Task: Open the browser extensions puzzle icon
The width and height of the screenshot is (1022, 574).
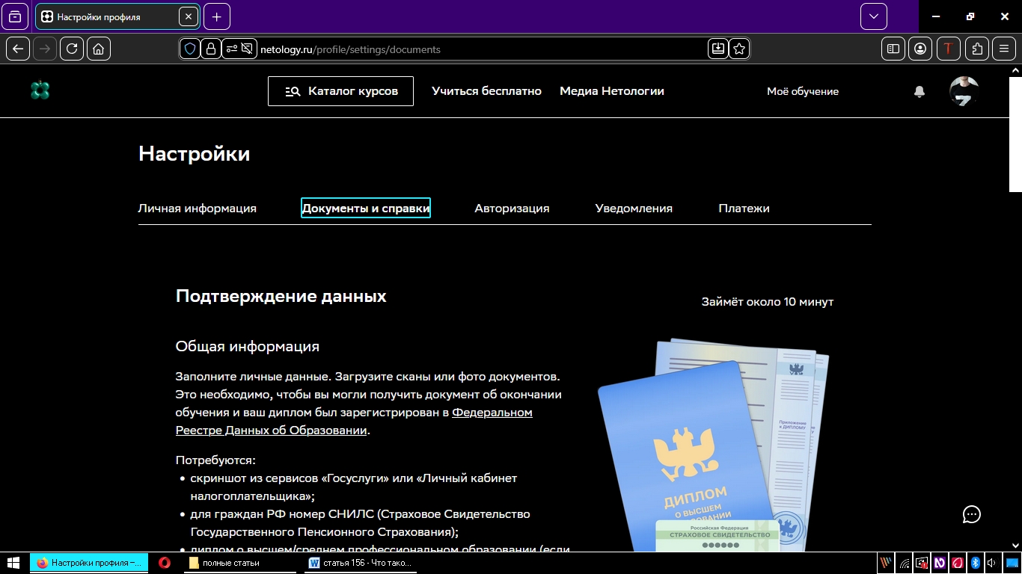Action: [x=976, y=49]
